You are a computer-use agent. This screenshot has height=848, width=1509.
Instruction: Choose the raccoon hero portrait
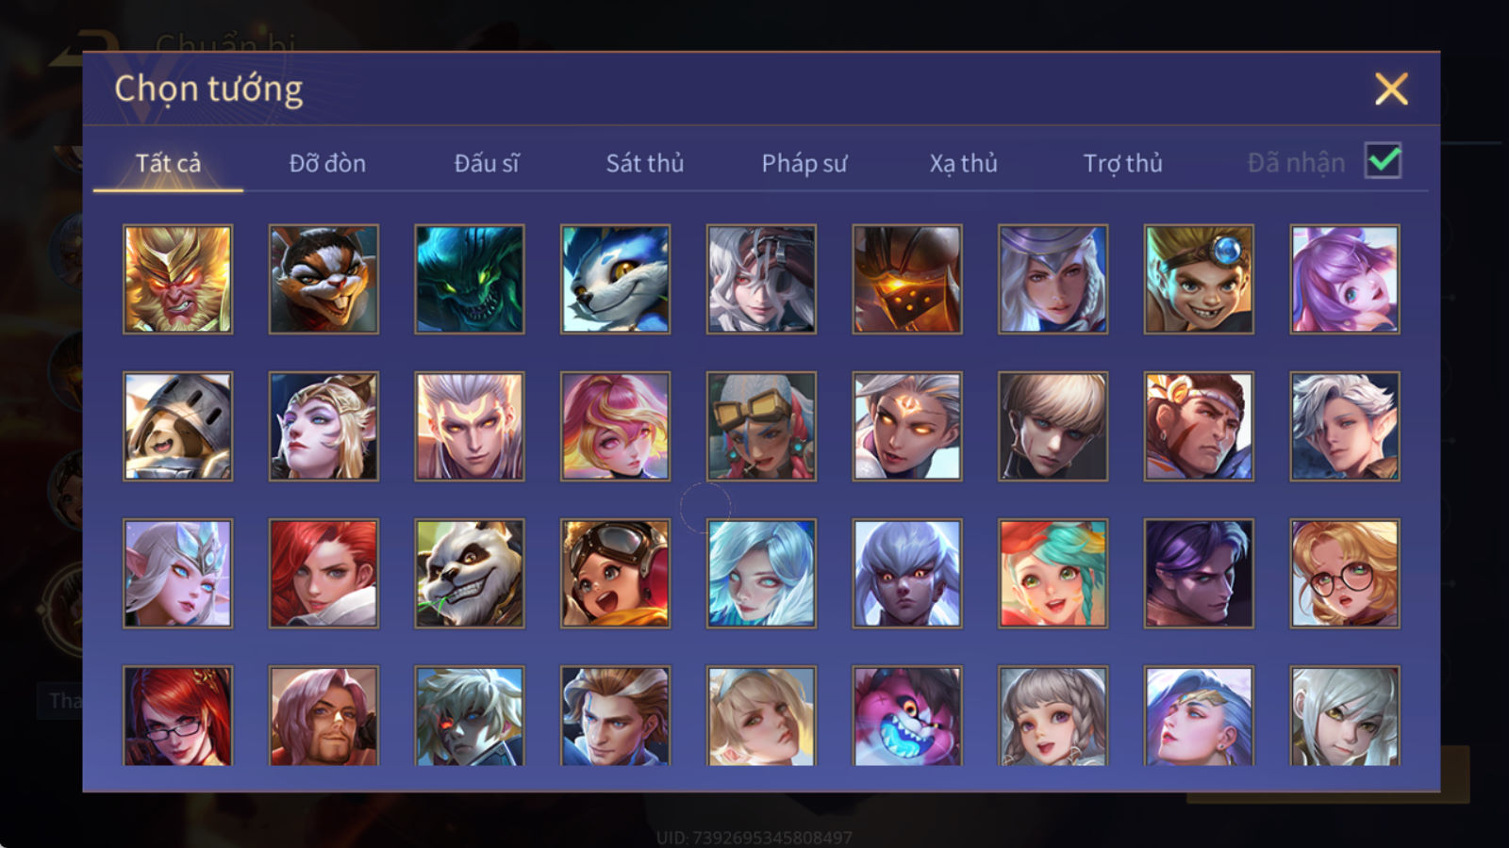(323, 279)
